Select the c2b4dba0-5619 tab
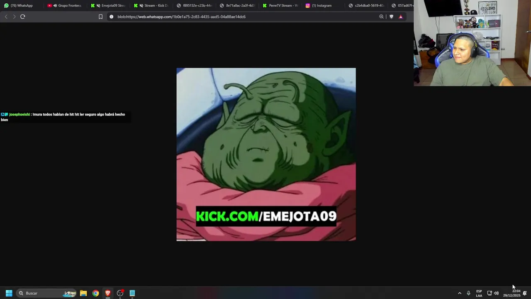The height and width of the screenshot is (299, 531). pyautogui.click(x=367, y=5)
